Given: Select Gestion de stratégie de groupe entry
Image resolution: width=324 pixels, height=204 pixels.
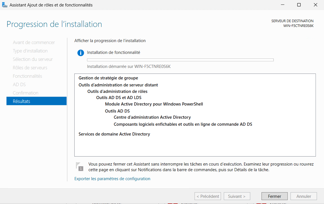Looking at the screenshot, I should coord(108,78).
